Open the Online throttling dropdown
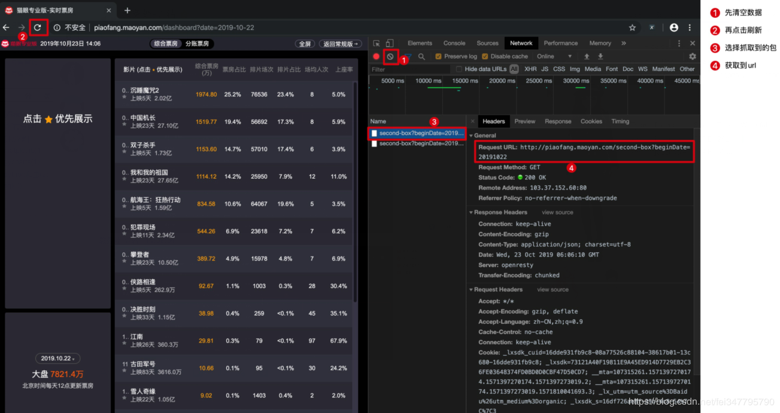The image size is (780, 413). pyautogui.click(x=554, y=56)
